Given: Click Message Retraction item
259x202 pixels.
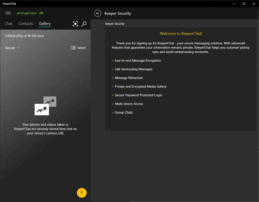Looking at the screenshot, I should click(x=129, y=78).
